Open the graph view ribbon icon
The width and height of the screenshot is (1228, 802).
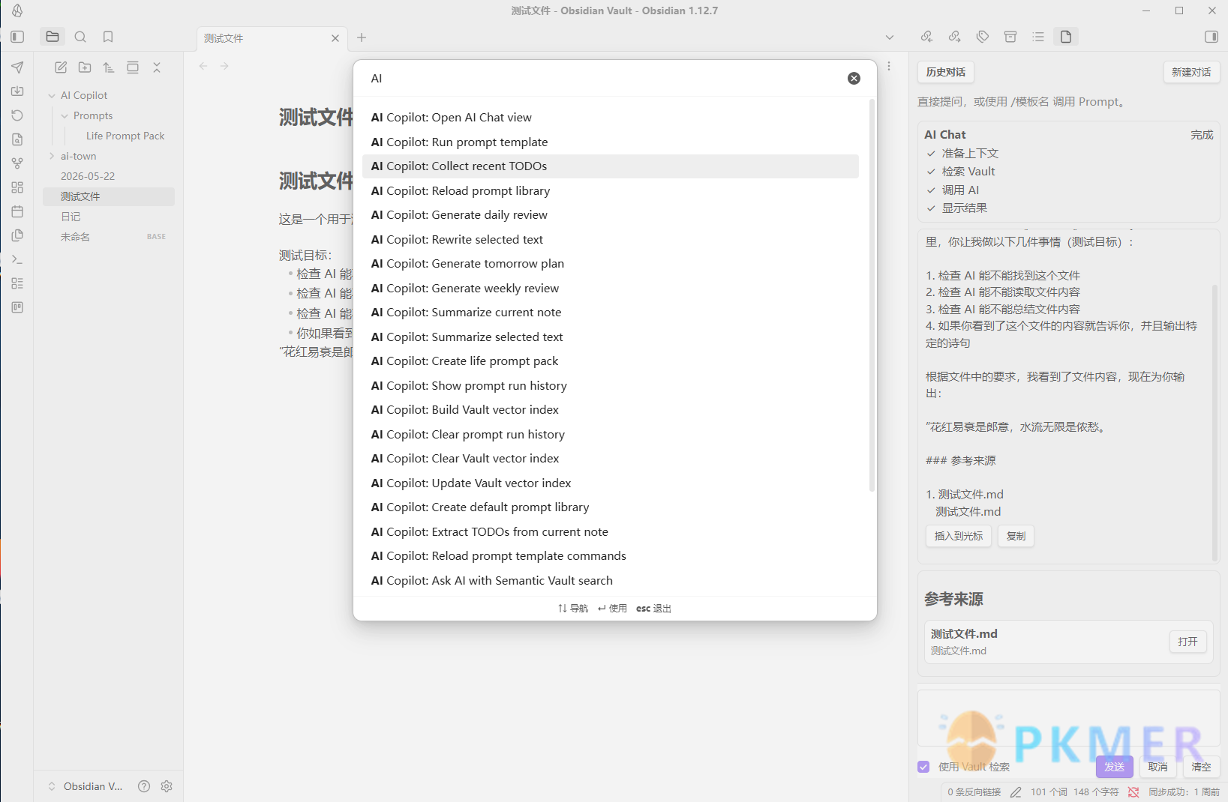[x=17, y=163]
